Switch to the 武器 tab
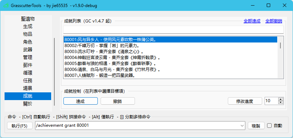 pyautogui.click(x=28, y=50)
